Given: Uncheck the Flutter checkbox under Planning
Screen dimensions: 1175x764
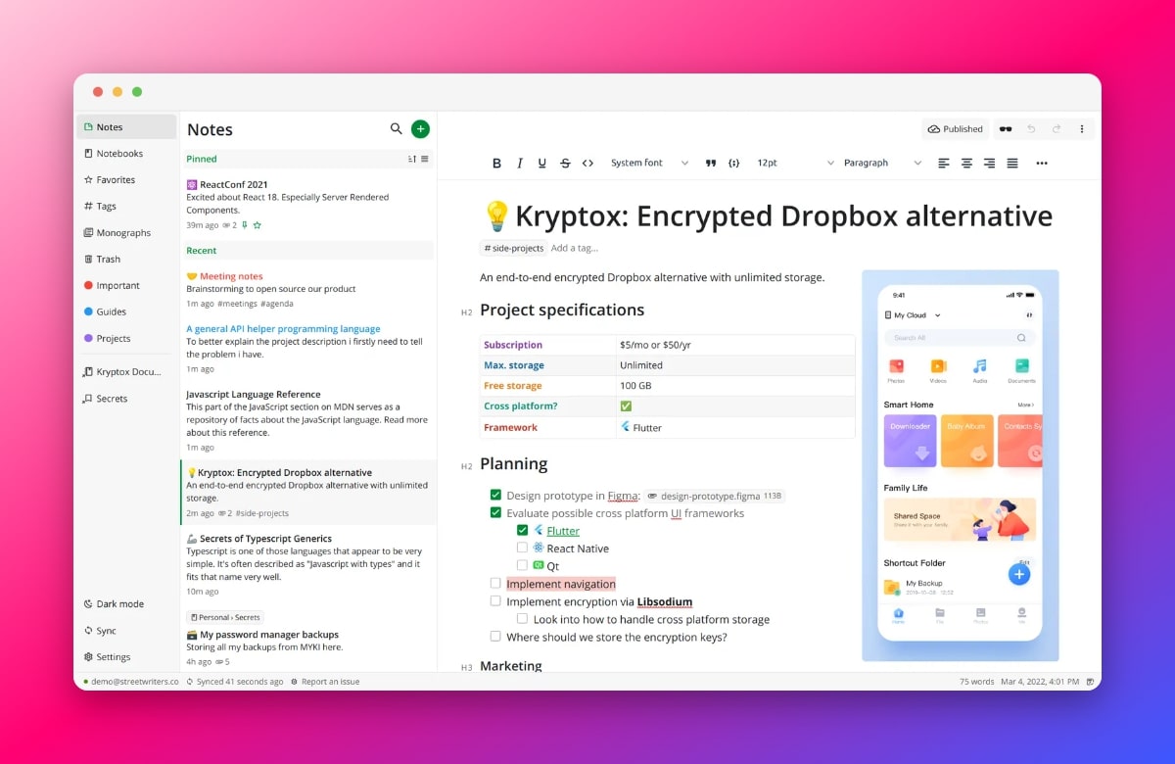Looking at the screenshot, I should coord(523,530).
